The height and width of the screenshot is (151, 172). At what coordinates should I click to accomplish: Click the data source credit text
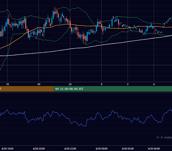164,137
